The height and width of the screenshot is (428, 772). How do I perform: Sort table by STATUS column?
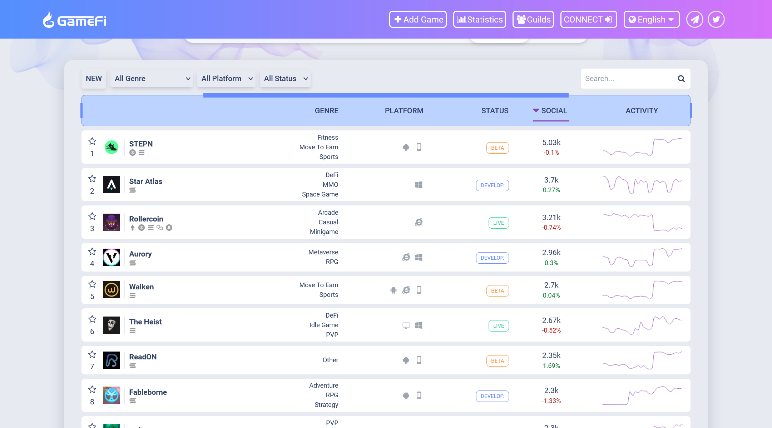[495, 111]
